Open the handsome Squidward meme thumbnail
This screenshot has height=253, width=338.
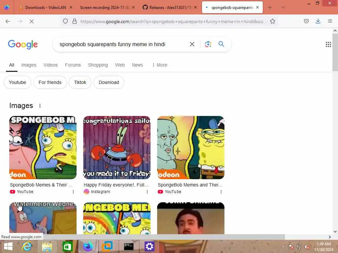click(191, 148)
